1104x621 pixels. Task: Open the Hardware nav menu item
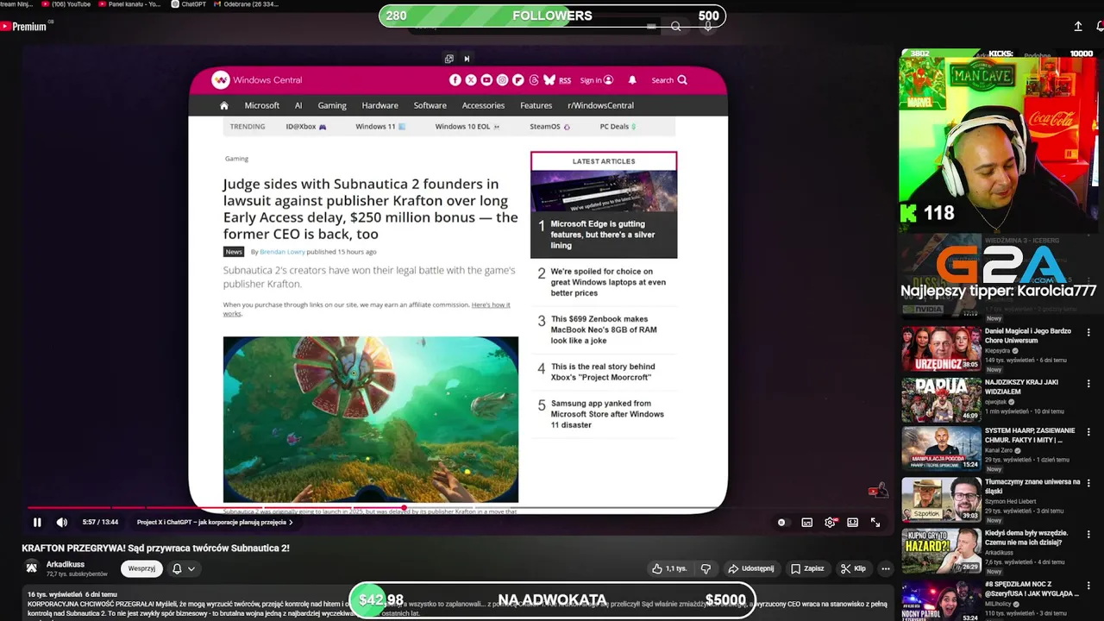tap(380, 105)
